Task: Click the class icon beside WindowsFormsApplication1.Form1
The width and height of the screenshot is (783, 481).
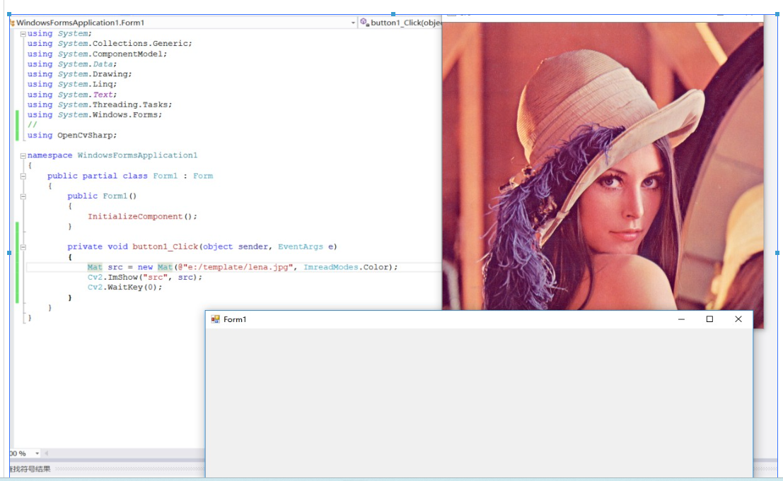Action: tap(13, 23)
